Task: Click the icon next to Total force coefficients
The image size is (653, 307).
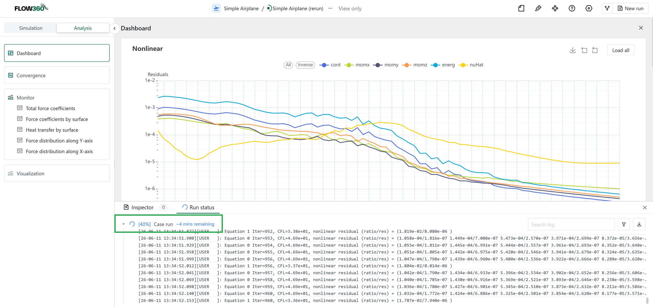Action: (20, 108)
